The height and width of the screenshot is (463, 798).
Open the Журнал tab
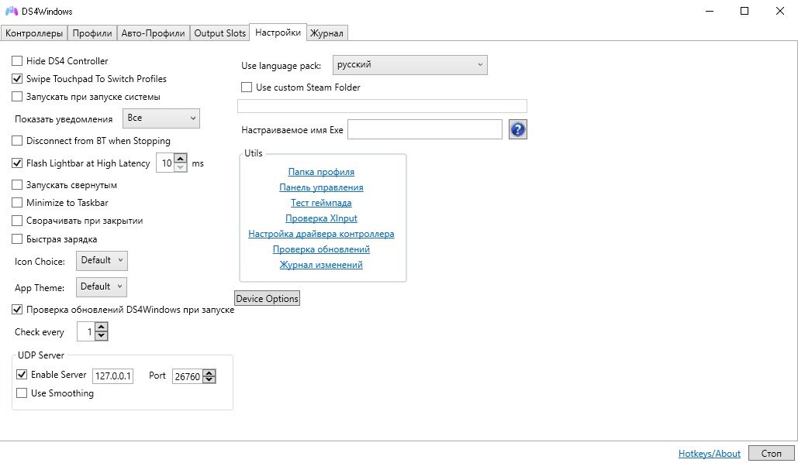(x=326, y=33)
